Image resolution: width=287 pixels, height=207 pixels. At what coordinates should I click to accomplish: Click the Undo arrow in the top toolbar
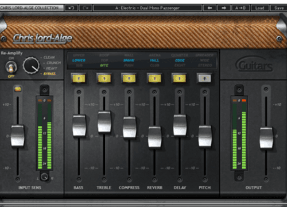click(71, 8)
